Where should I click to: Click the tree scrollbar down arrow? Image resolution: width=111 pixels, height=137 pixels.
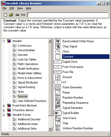pos(50,129)
